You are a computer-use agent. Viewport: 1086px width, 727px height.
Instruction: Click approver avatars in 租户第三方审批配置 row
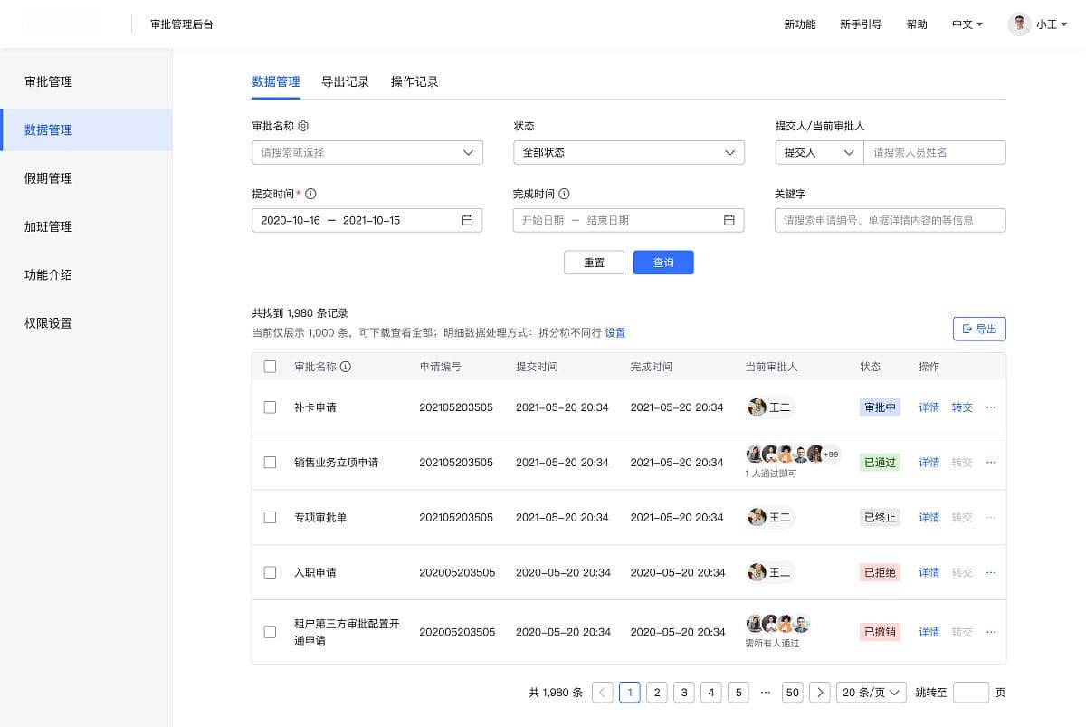[x=777, y=624]
